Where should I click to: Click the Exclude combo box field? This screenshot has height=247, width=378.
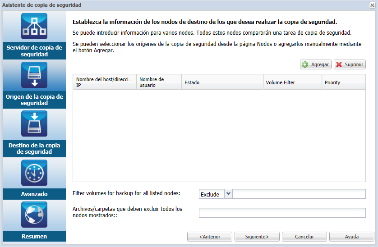coord(212,194)
